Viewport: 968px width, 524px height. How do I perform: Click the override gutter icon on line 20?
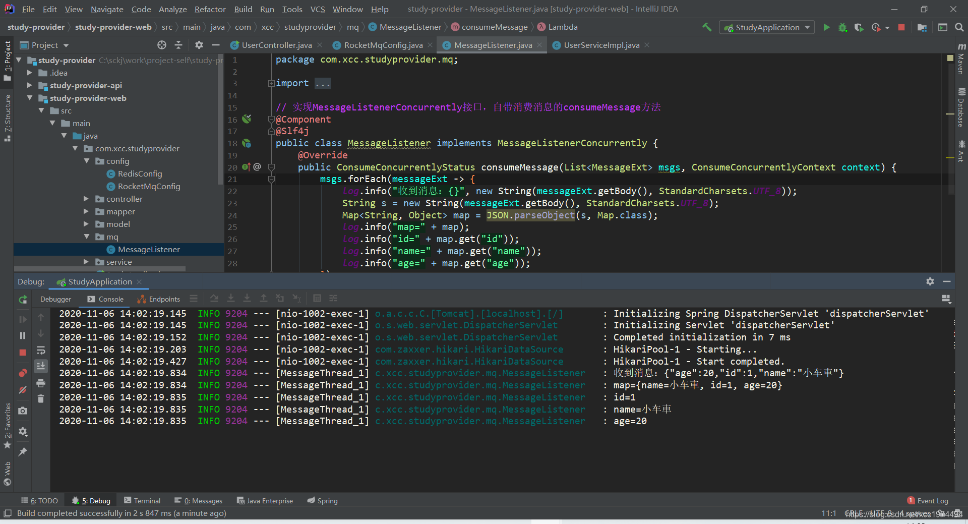[x=246, y=167]
